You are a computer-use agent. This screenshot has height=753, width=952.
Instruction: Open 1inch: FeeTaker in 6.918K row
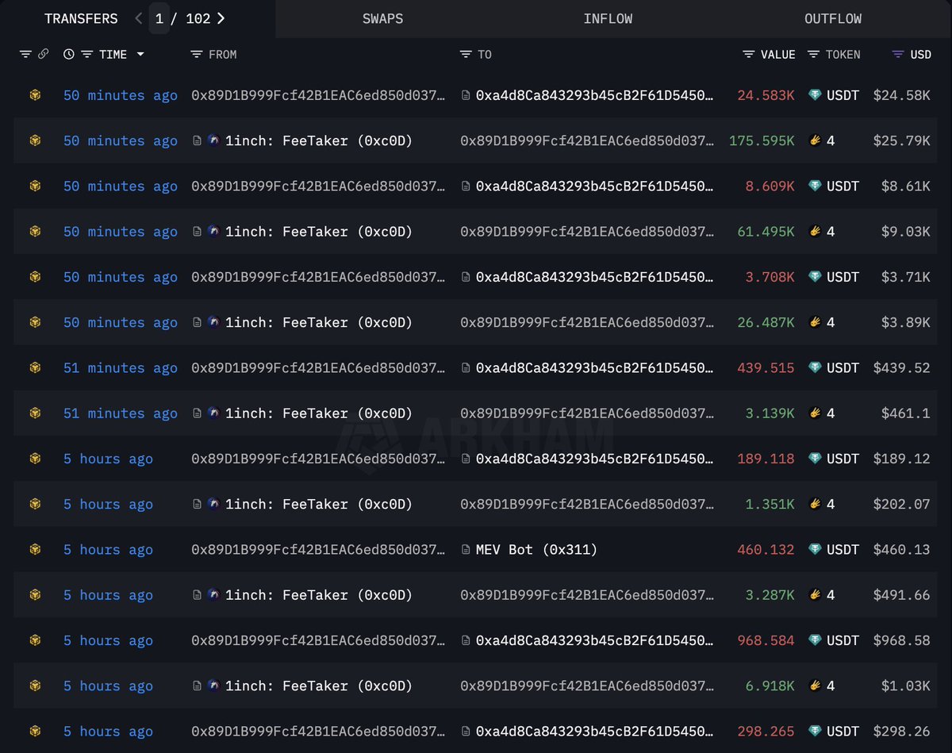coord(319,686)
